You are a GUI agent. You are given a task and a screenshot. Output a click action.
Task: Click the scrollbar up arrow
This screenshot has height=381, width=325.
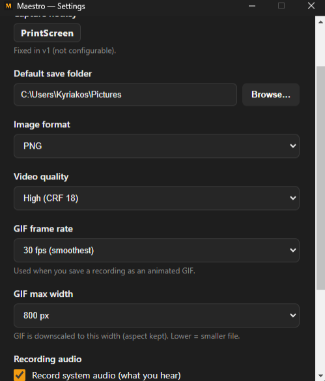[x=320, y=22]
